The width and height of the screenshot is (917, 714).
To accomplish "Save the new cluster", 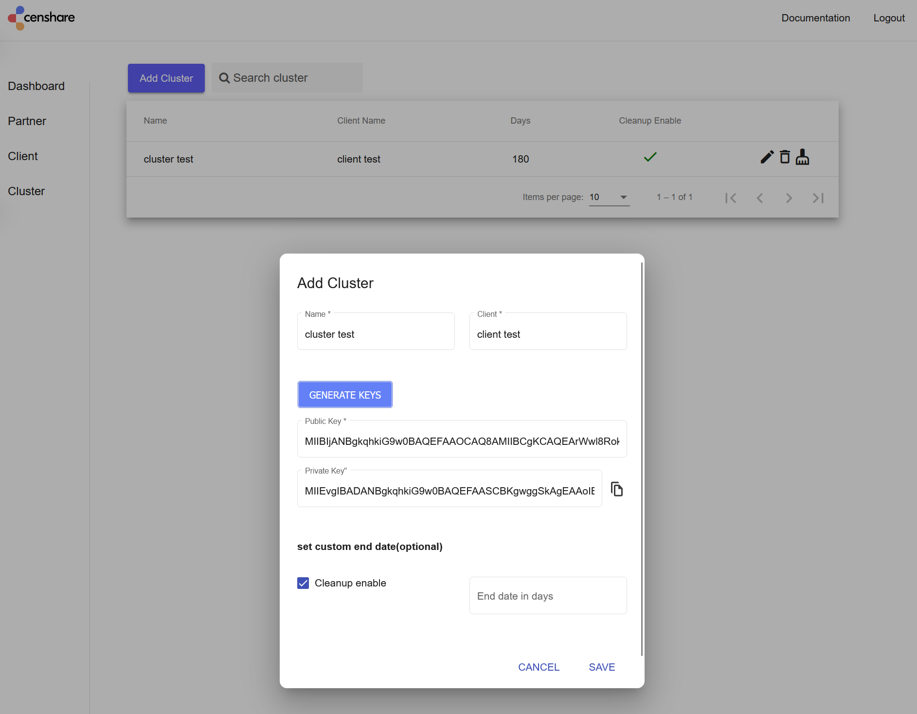I will pos(602,667).
